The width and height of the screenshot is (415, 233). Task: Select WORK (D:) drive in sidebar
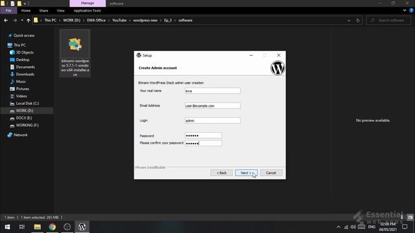(25, 111)
